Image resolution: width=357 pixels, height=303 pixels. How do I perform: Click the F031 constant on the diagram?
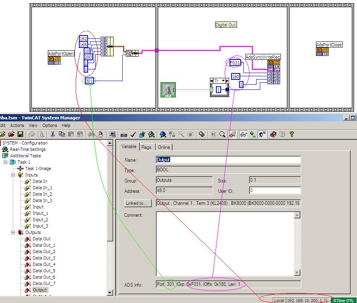pos(235,63)
